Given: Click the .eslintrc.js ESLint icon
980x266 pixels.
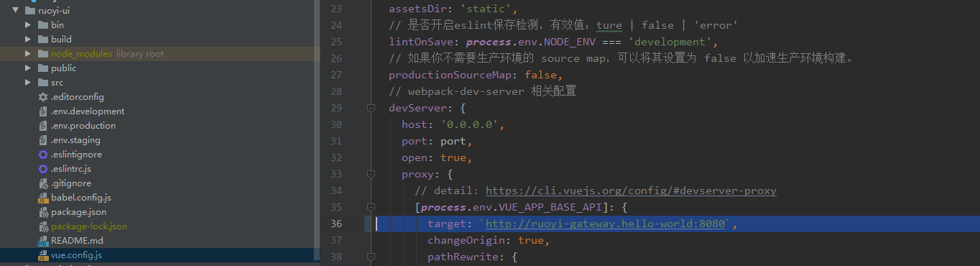Looking at the screenshot, I should (43, 169).
